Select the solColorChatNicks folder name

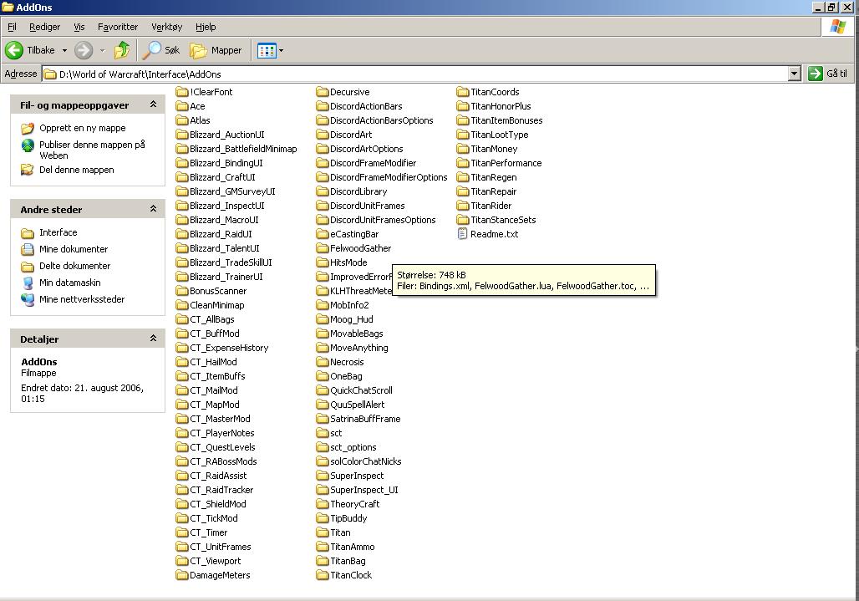[x=366, y=461]
